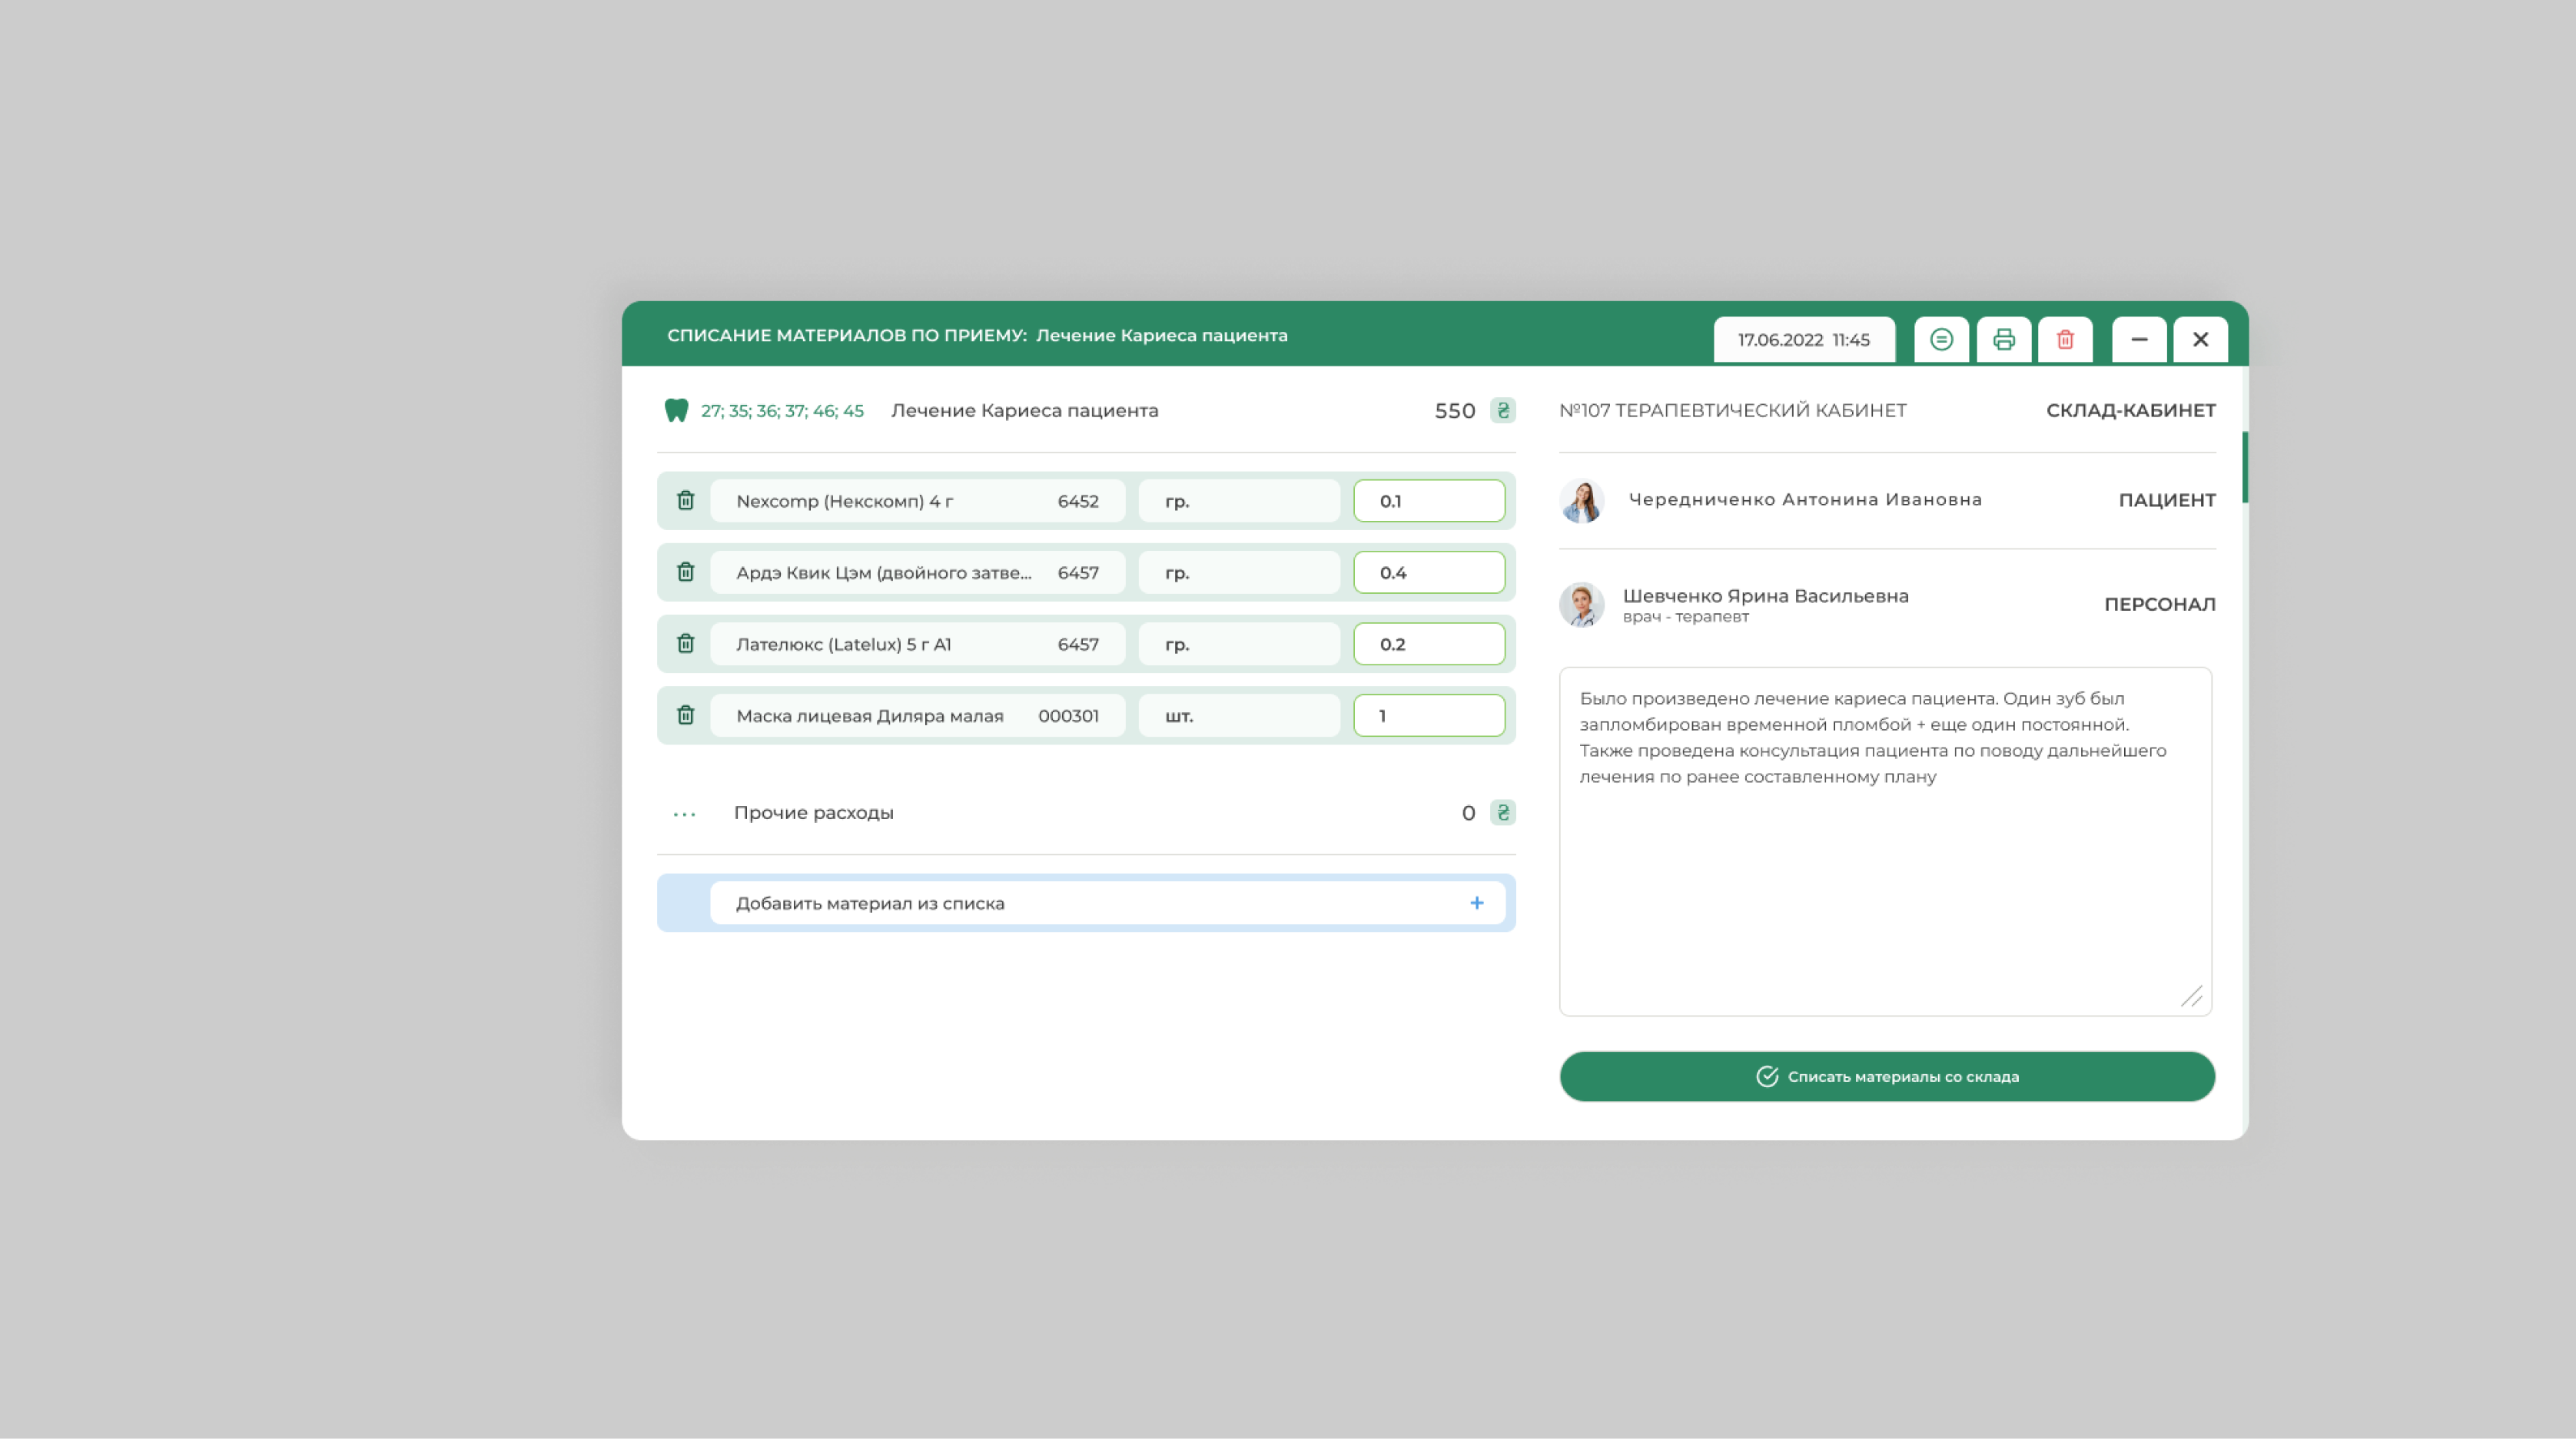
Task: Remove the Маска лицевая Диляра row
Action: (x=685, y=715)
